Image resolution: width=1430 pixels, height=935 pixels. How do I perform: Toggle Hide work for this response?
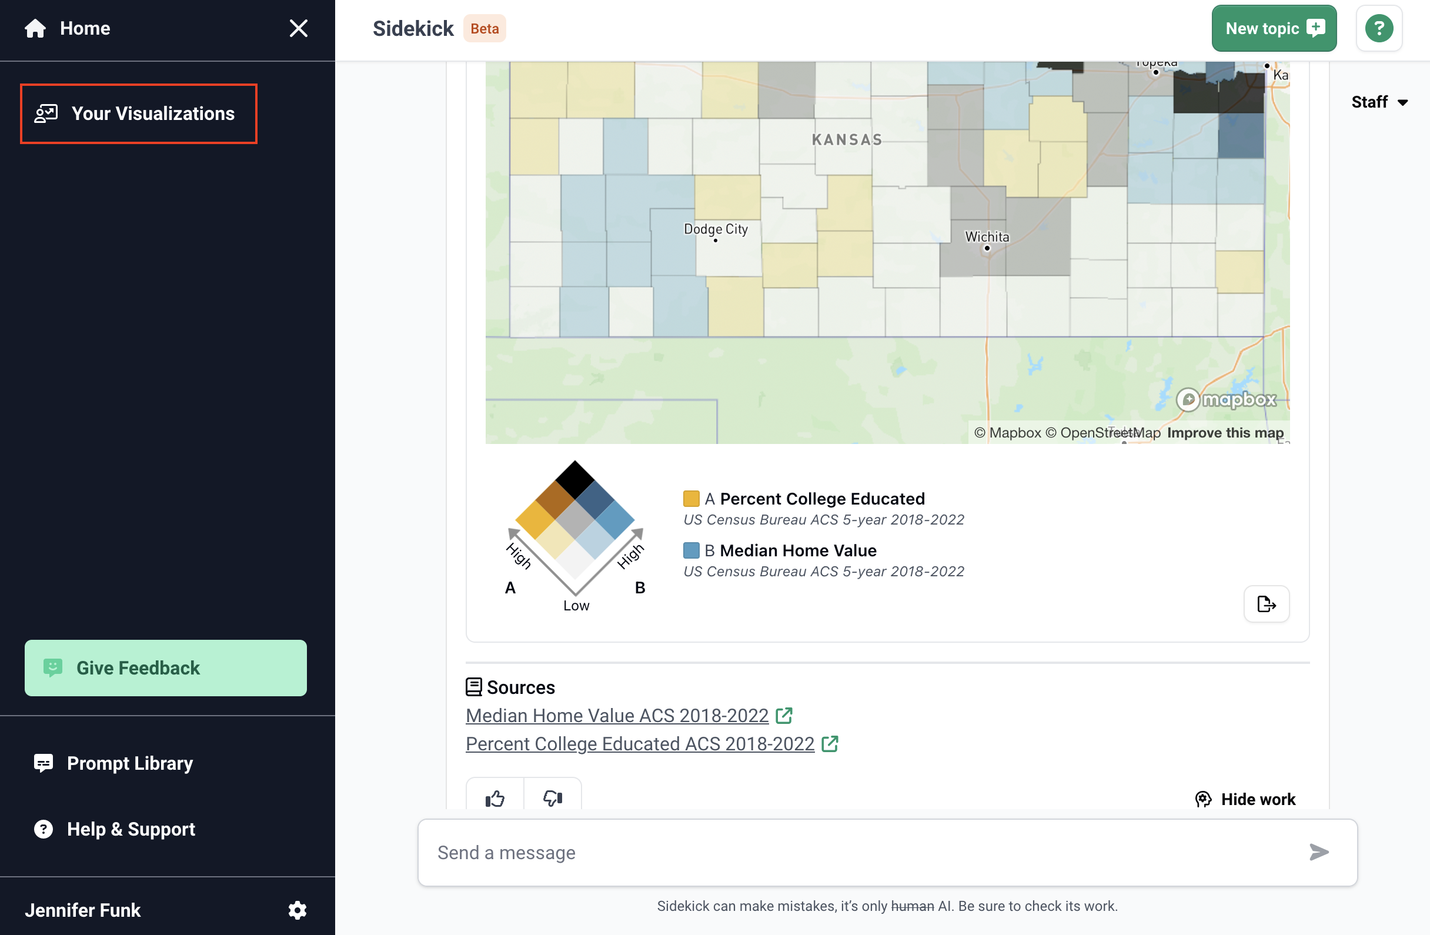pos(1245,799)
